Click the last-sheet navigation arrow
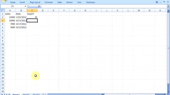This screenshot has height=95, width=170. 9,94
